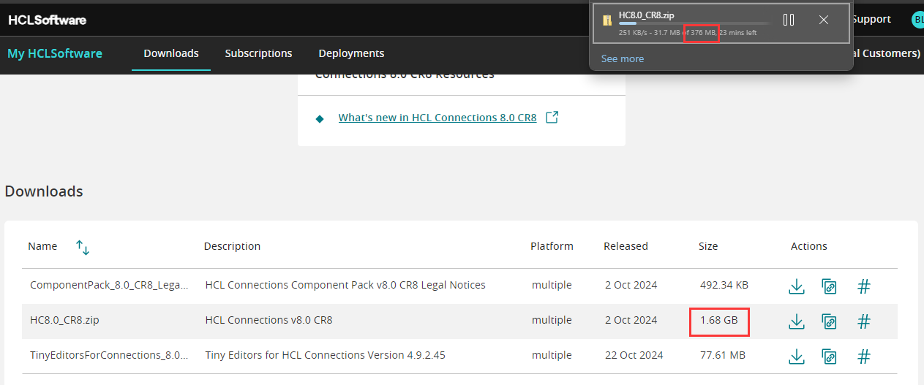Open external link icon beside What's new

tap(552, 117)
